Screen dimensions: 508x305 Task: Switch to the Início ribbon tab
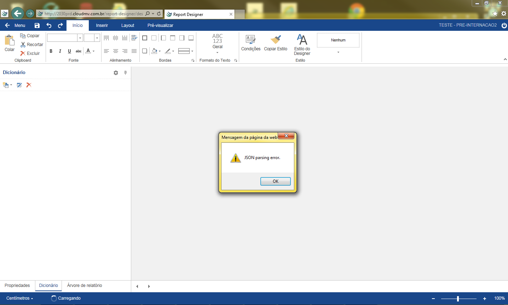(77, 26)
